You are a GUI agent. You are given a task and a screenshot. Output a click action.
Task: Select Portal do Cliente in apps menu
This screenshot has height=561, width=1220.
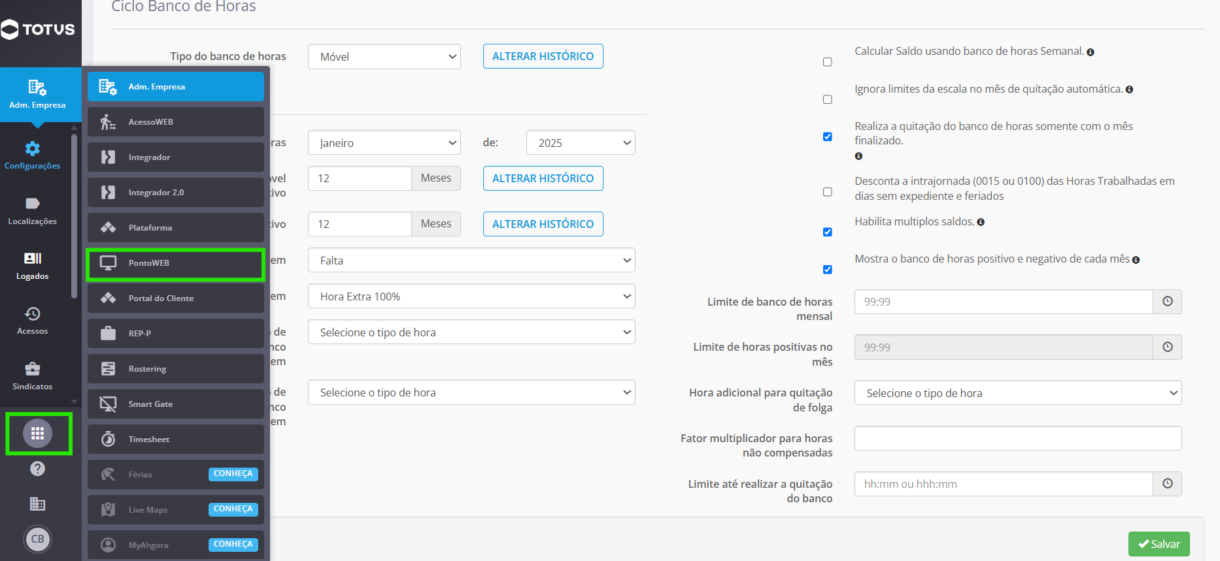(176, 298)
